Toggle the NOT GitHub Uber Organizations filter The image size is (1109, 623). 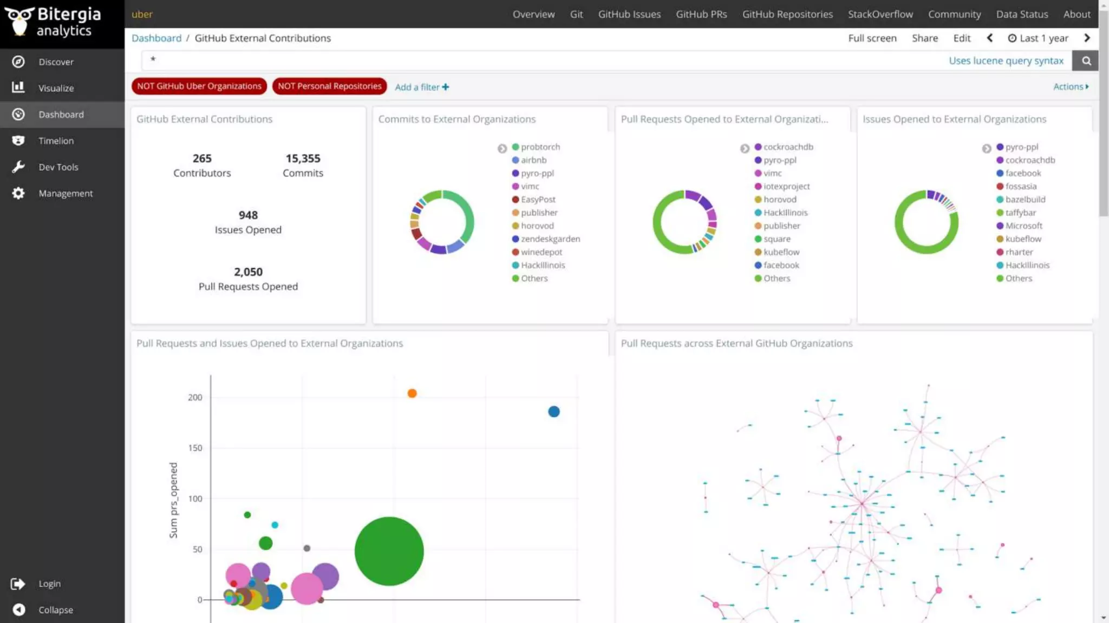199,86
